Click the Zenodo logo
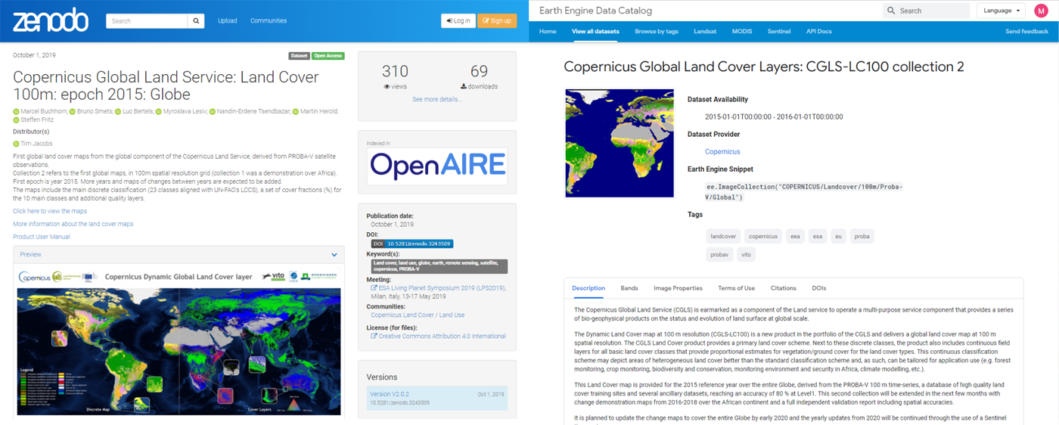Viewport: 1059px width, 425px height. click(x=51, y=20)
